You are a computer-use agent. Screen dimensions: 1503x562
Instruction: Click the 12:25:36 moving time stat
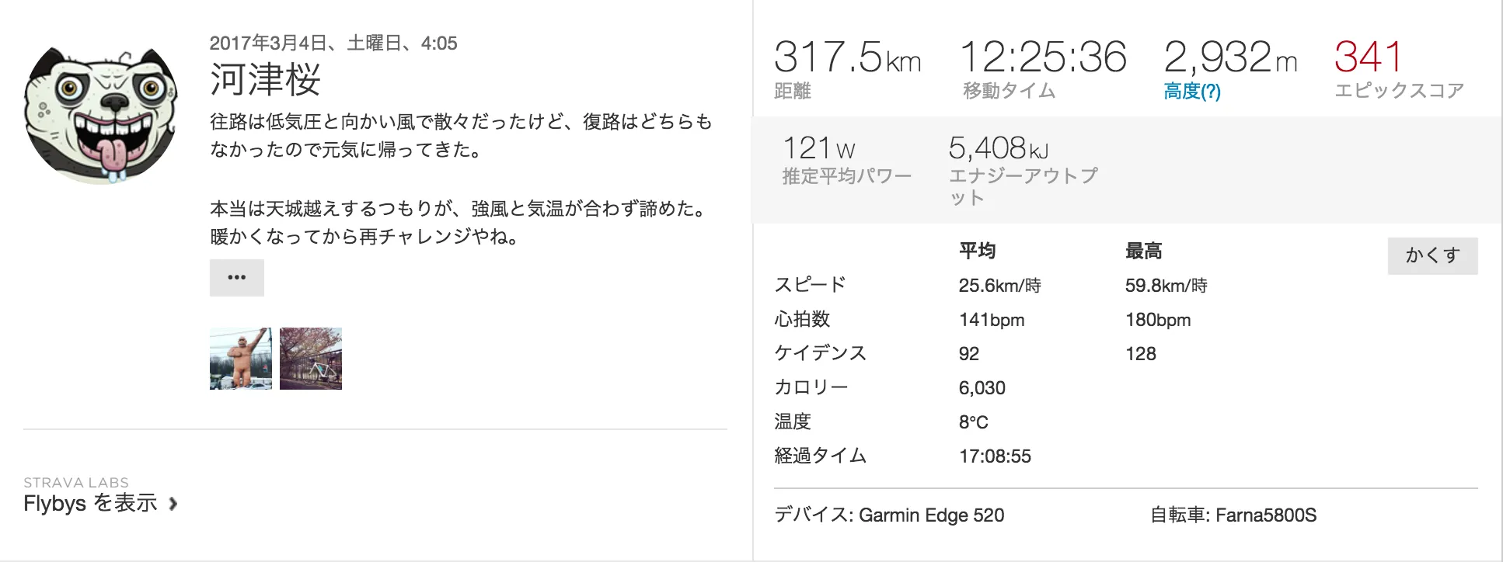tap(1043, 57)
